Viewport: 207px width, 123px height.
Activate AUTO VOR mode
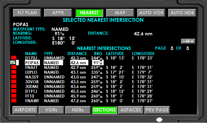coord(151,13)
